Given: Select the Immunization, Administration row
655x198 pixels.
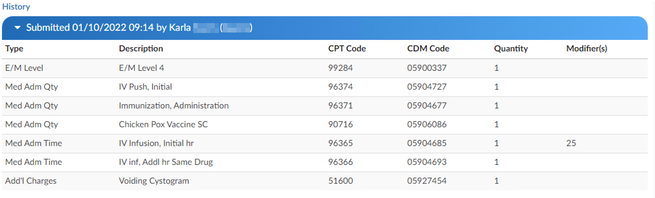Looking at the screenshot, I should pyautogui.click(x=325, y=106).
